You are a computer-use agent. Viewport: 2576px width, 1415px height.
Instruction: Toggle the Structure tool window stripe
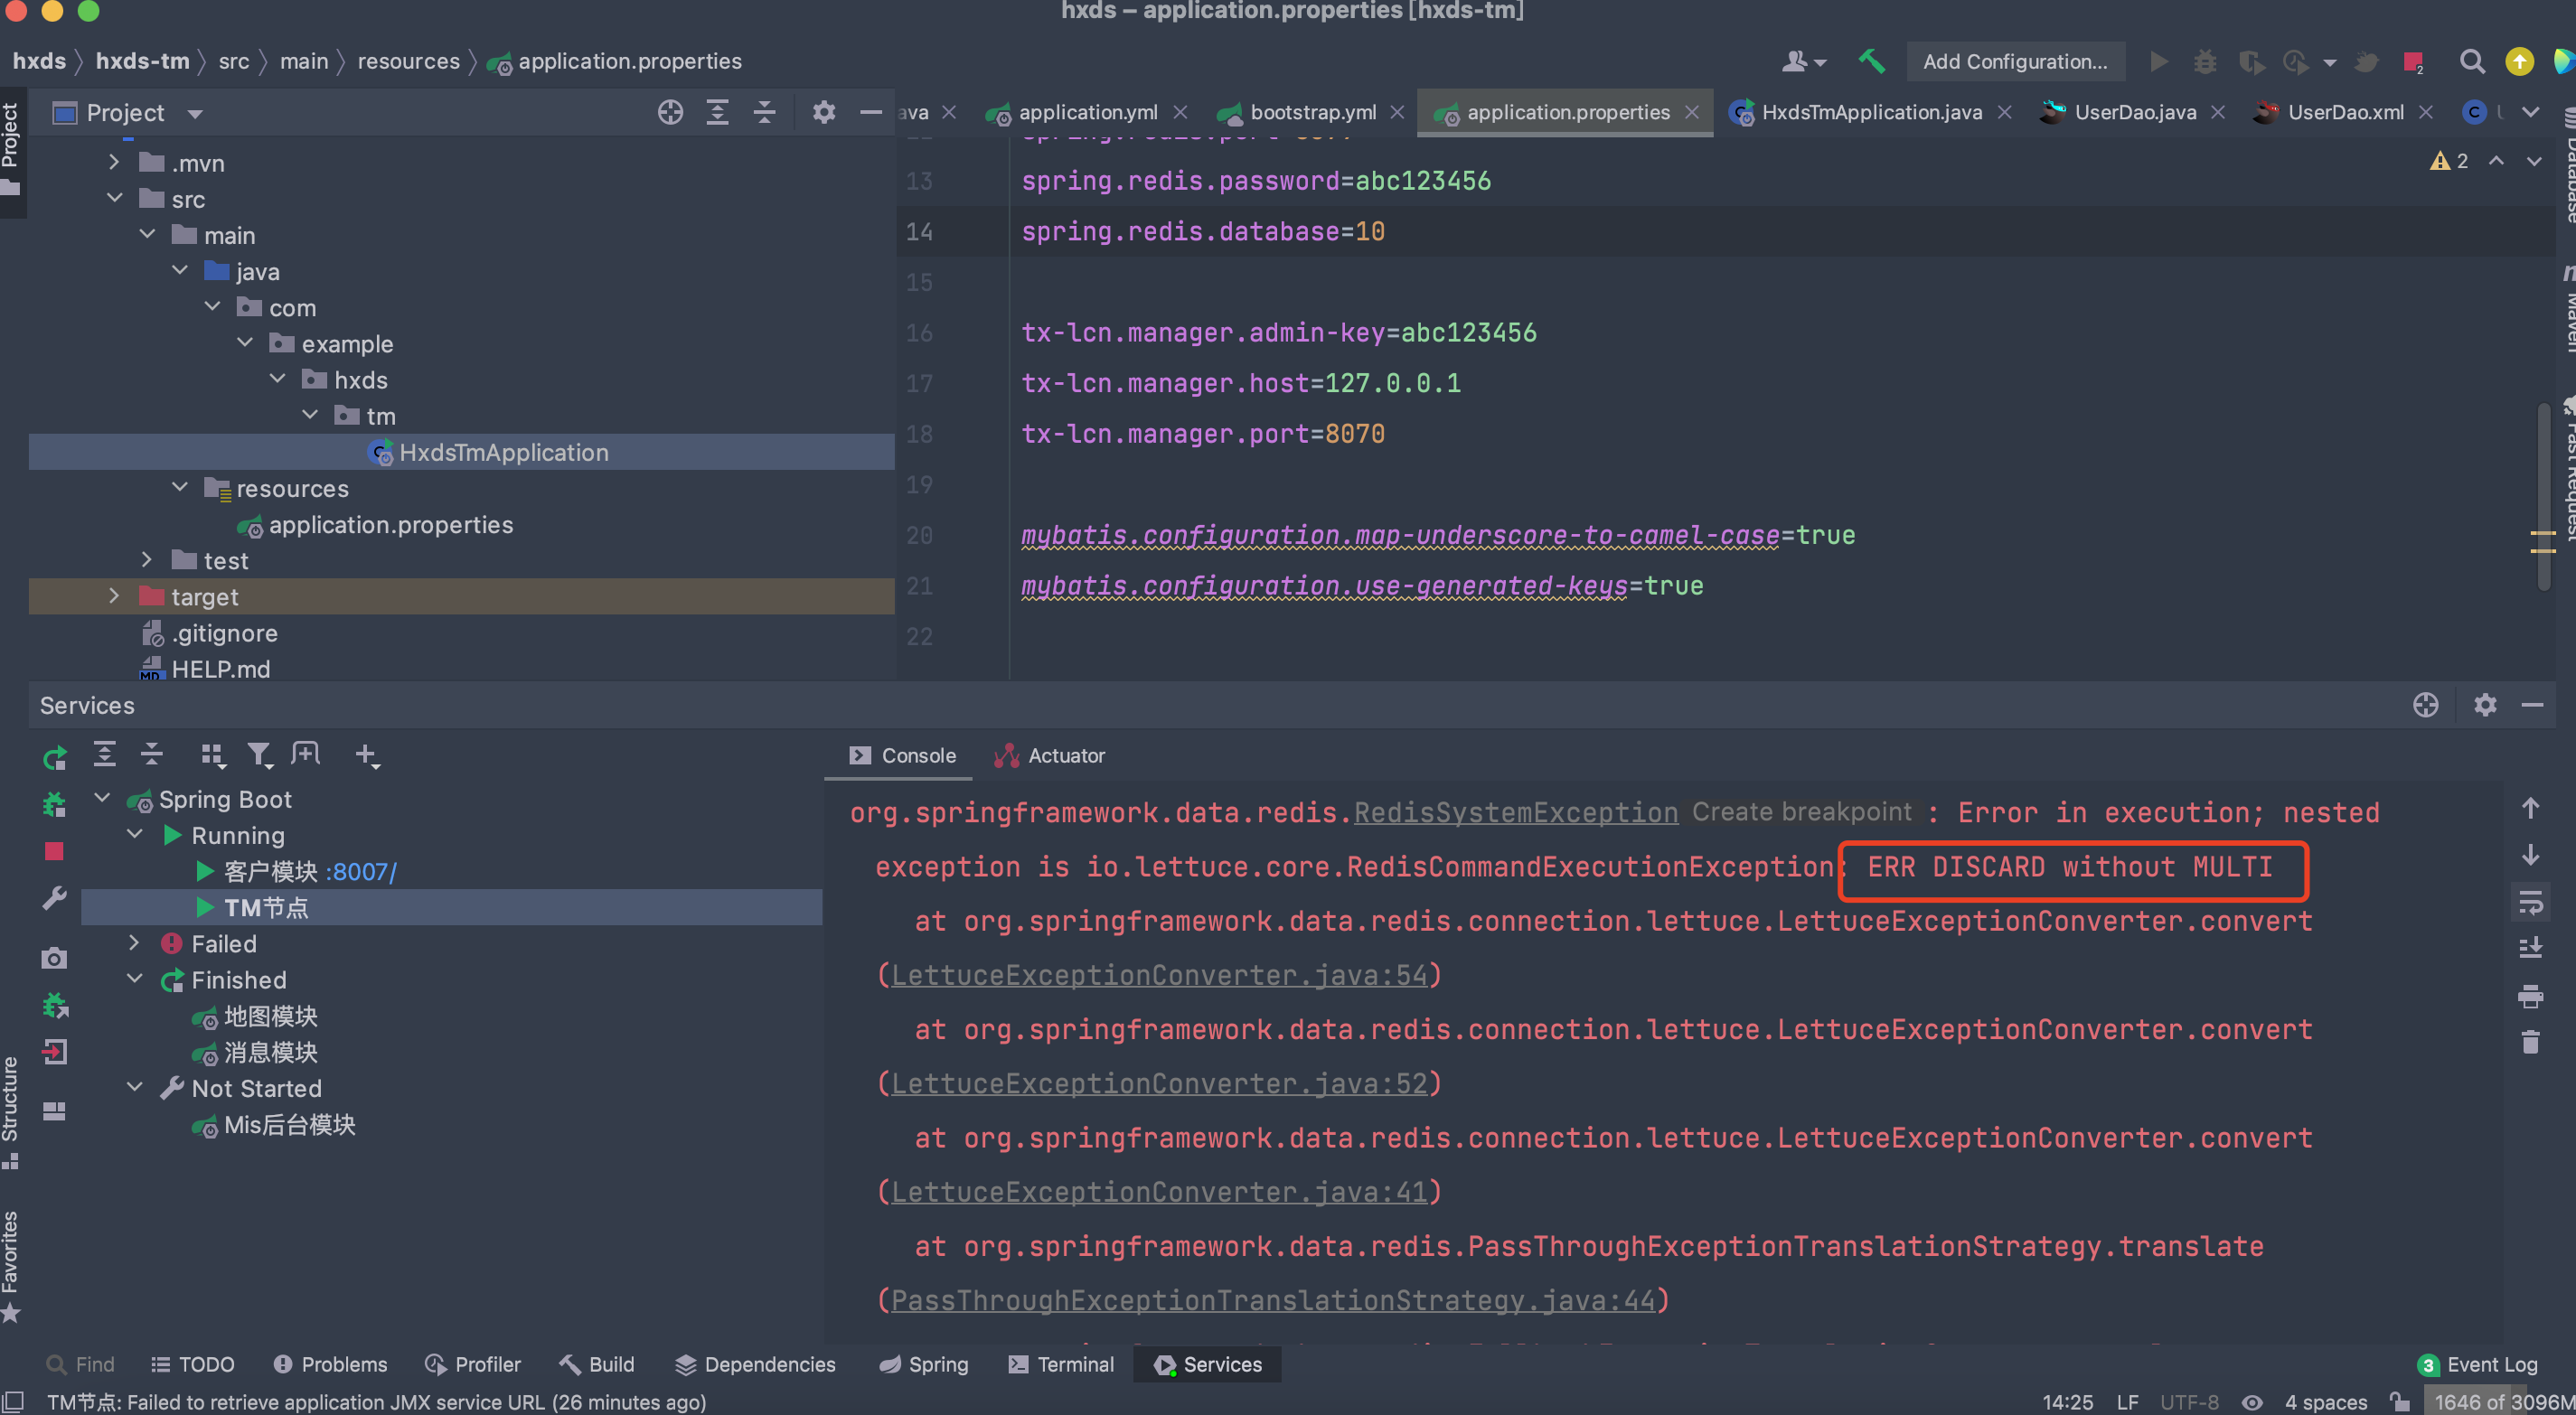(x=11, y=1112)
